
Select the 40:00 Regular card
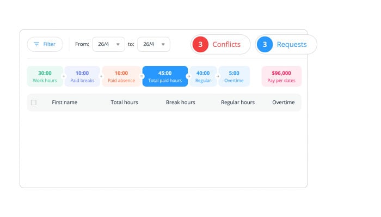tap(203, 76)
